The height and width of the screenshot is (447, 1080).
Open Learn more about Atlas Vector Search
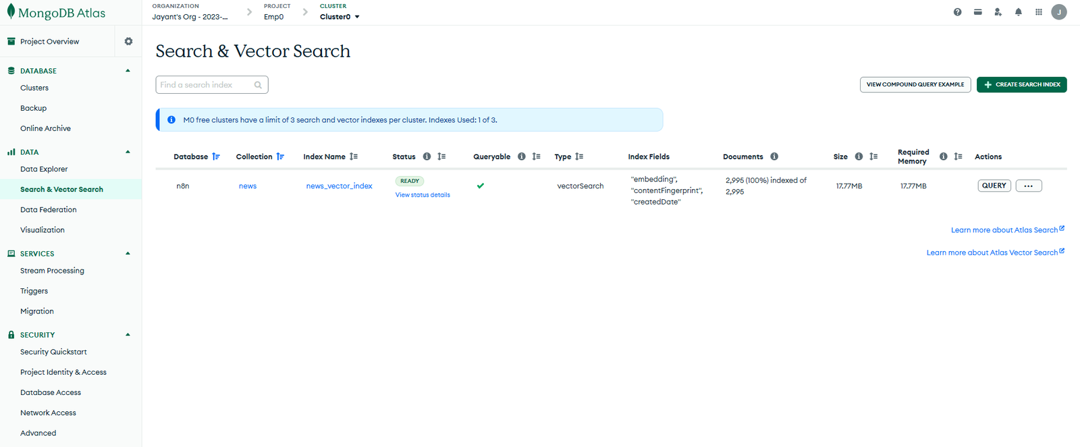pos(996,253)
